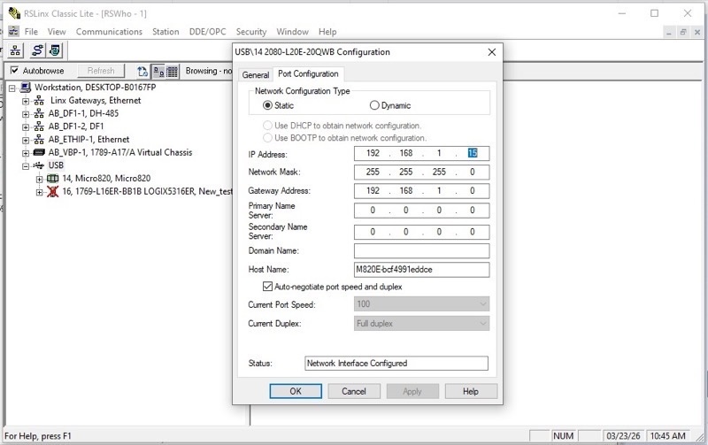Open the Security menu
The height and width of the screenshot is (445, 708).
(251, 32)
